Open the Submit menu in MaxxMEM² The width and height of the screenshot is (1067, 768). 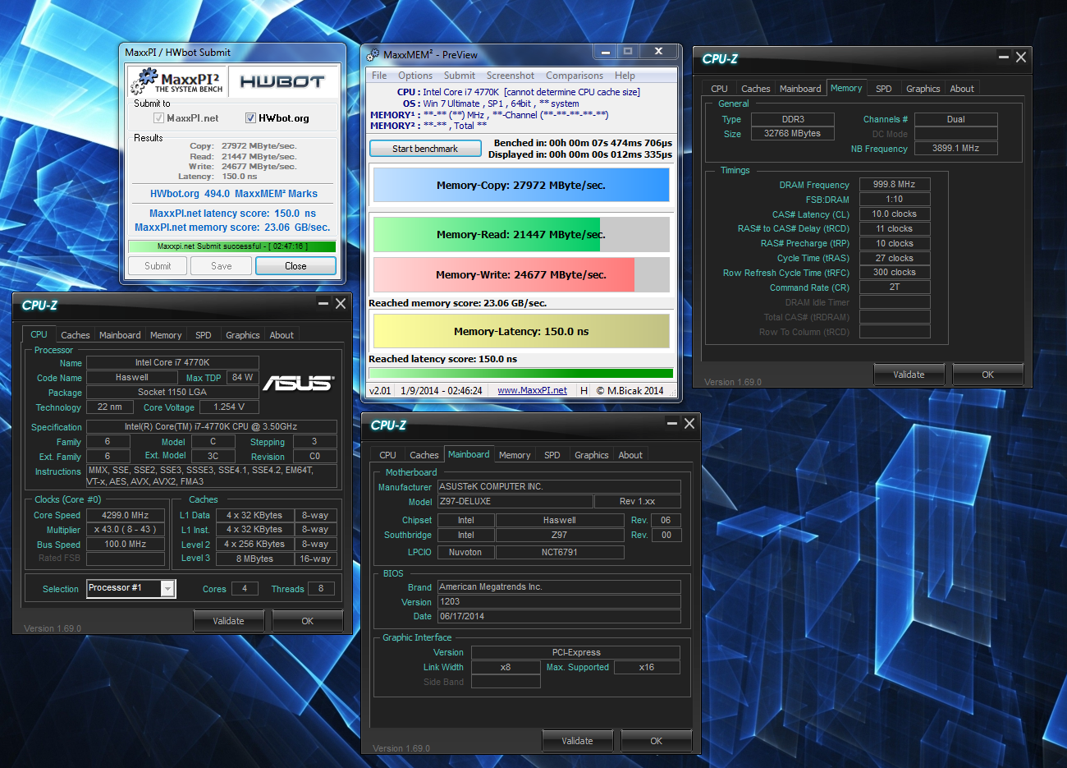point(460,76)
